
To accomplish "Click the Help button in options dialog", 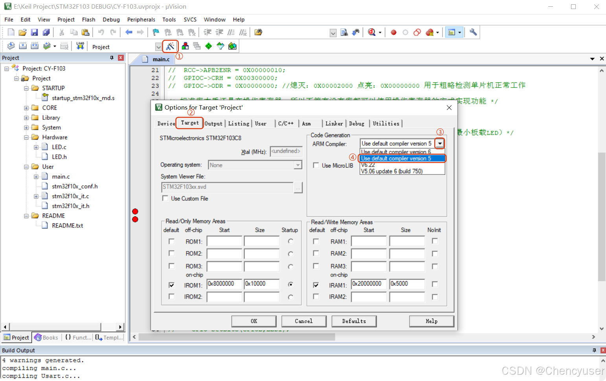I will pos(432,321).
